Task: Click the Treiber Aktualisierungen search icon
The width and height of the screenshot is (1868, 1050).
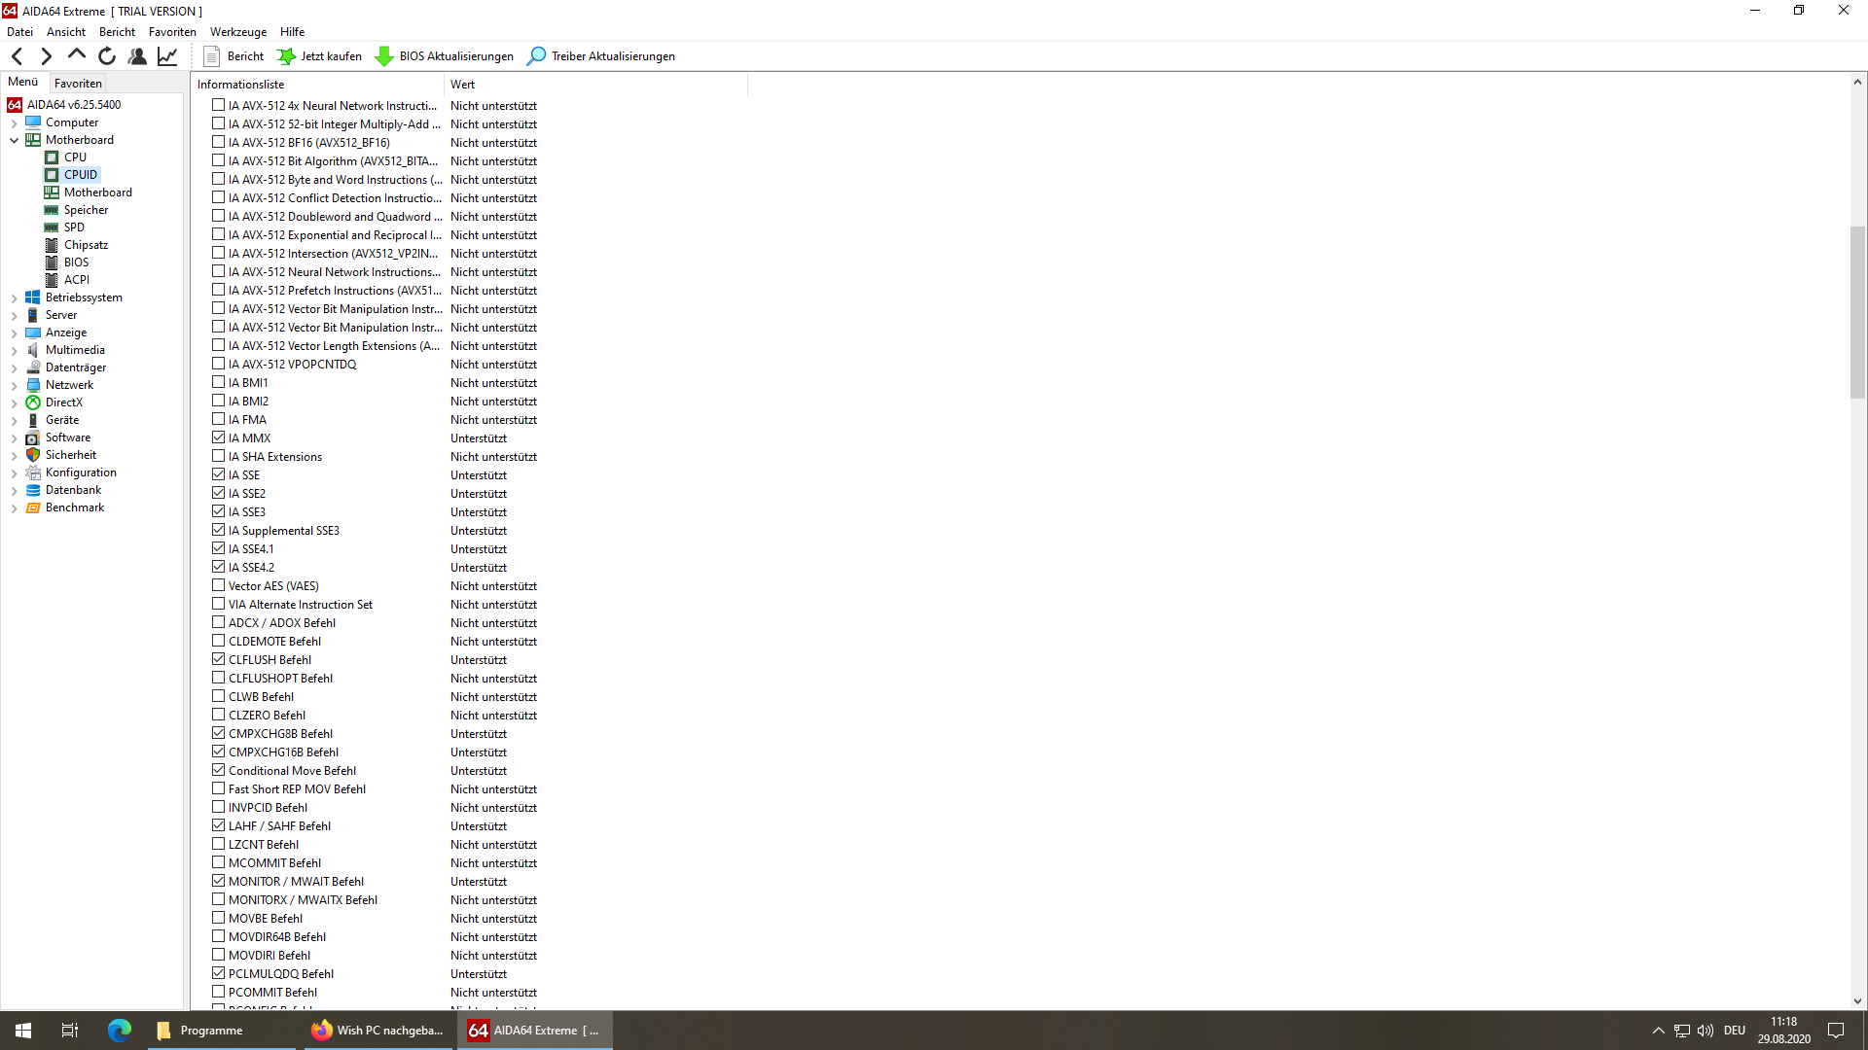Action: [x=536, y=56]
